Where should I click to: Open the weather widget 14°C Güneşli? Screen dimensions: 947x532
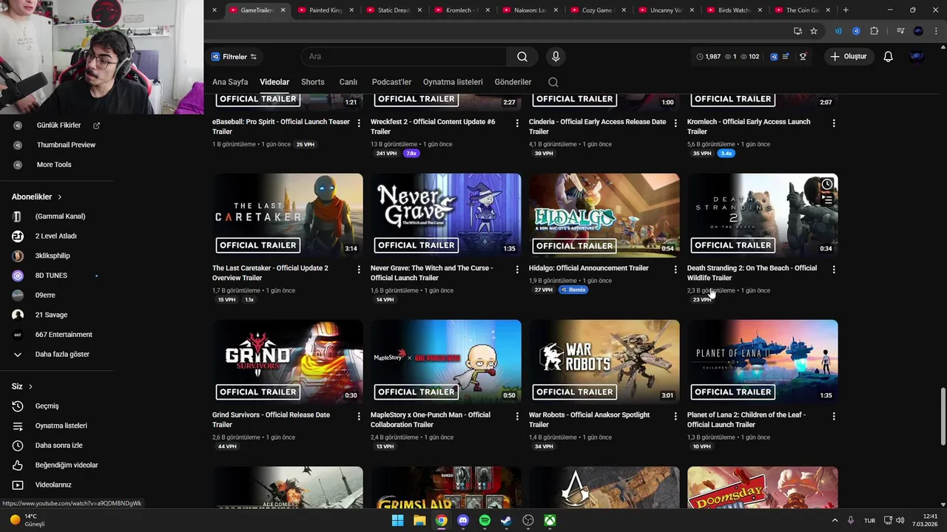[28, 520]
